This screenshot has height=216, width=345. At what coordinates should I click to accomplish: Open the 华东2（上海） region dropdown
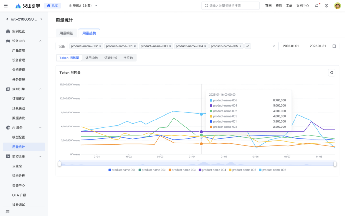click(x=83, y=6)
